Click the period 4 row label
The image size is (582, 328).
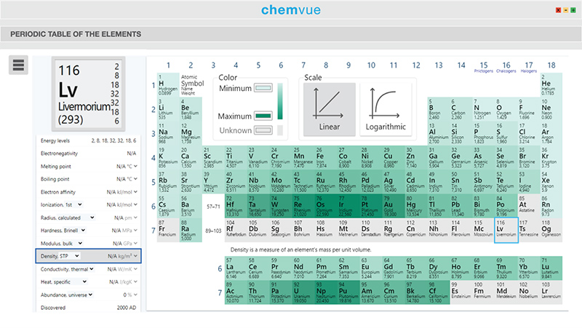pyautogui.click(x=154, y=158)
